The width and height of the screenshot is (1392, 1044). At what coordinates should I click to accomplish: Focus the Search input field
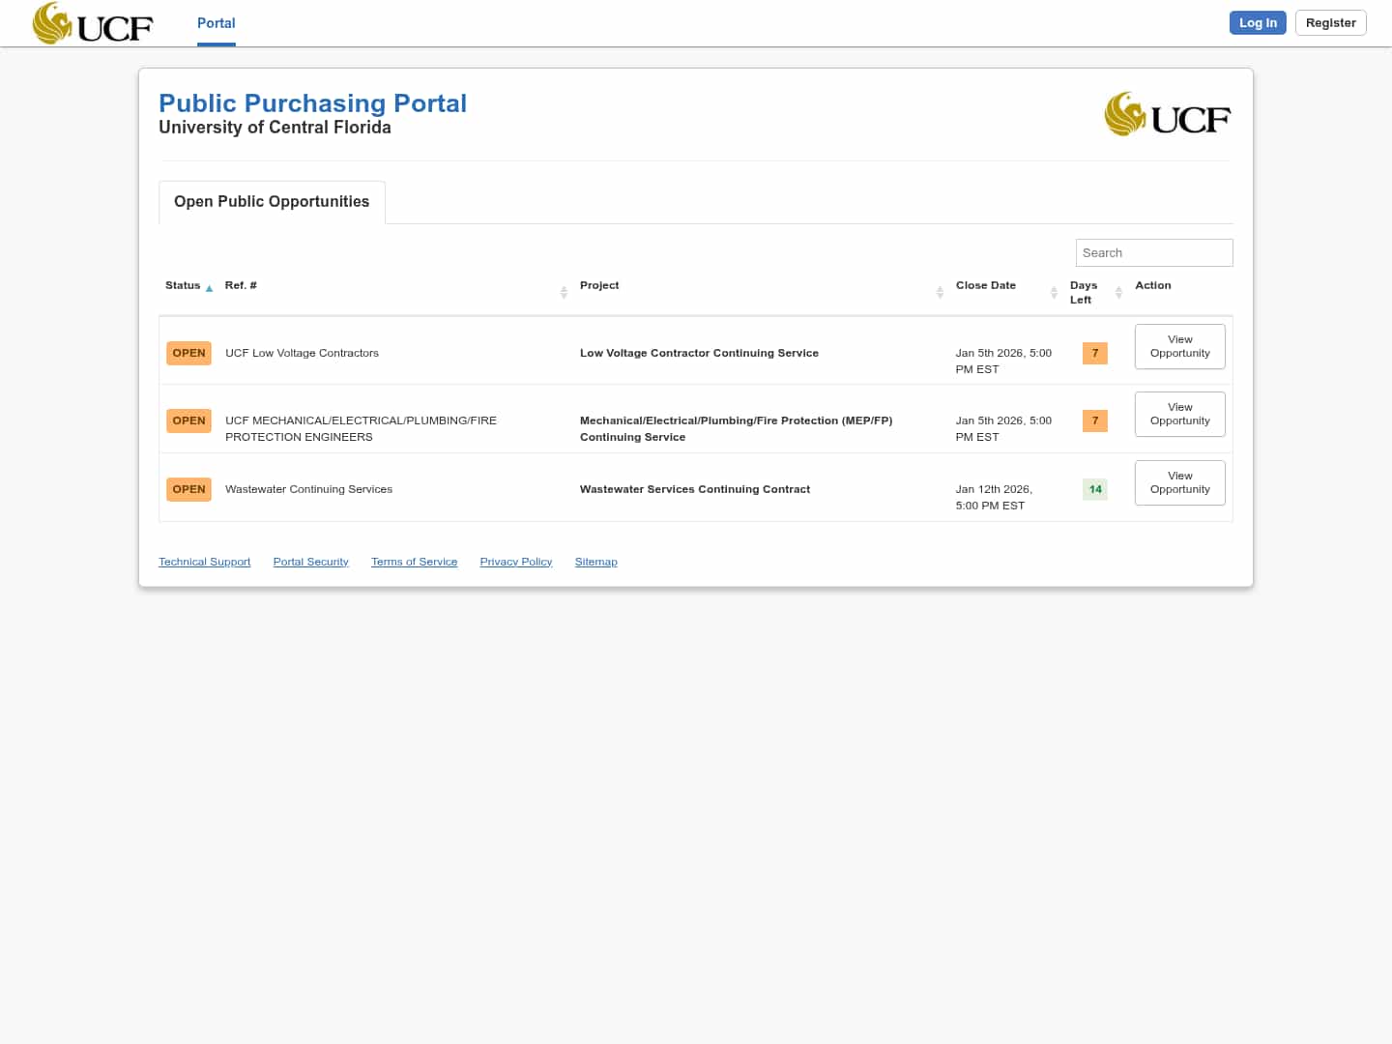(1153, 253)
